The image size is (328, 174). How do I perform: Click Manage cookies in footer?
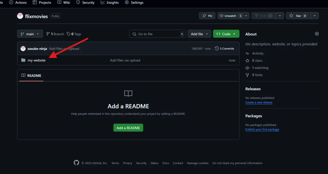pyautogui.click(x=198, y=163)
